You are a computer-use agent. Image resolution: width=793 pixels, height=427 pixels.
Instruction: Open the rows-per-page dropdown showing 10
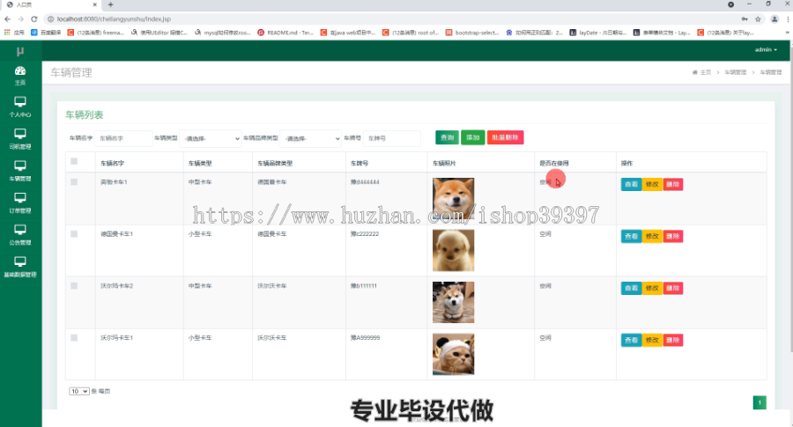[x=79, y=391]
